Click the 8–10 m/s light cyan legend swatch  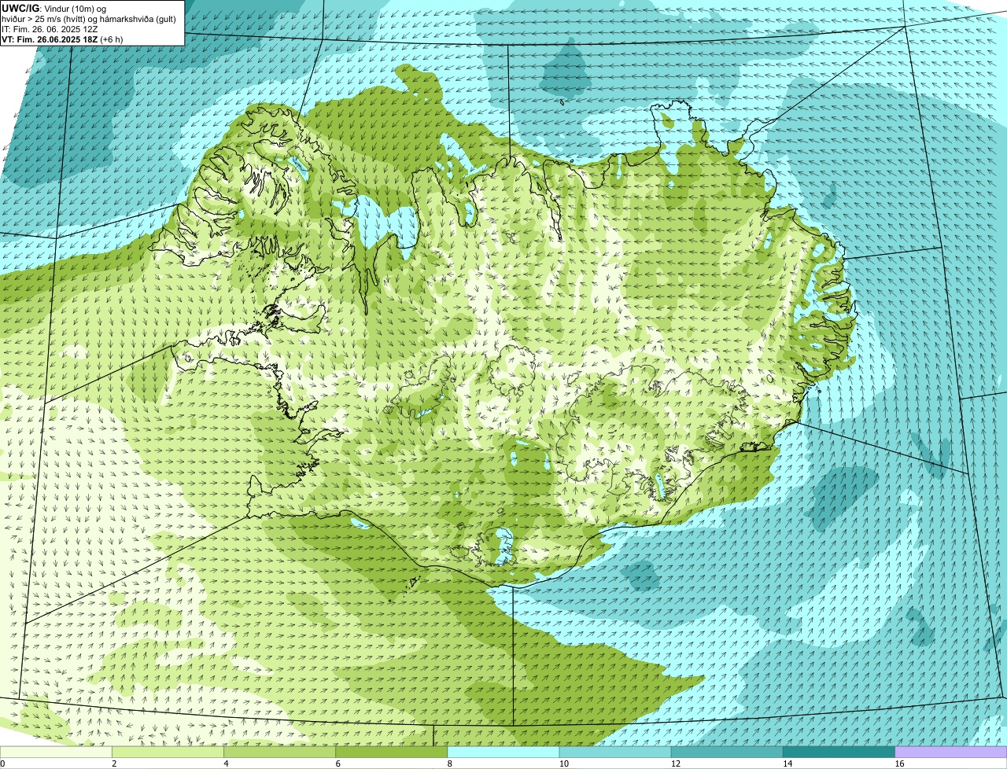click(x=503, y=752)
